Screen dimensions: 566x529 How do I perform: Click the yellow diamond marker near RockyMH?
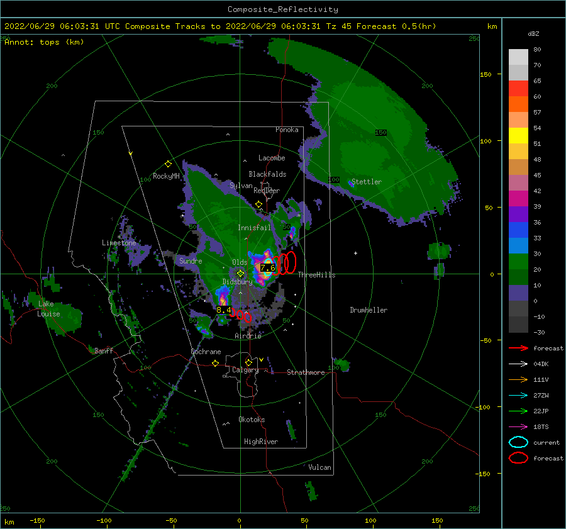168,164
